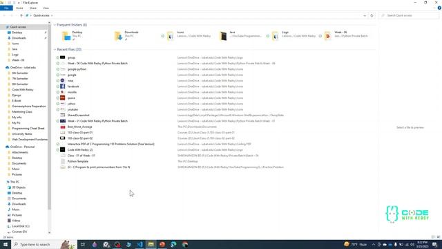Open the Microsoft Edge taskbar icon

click(173, 244)
